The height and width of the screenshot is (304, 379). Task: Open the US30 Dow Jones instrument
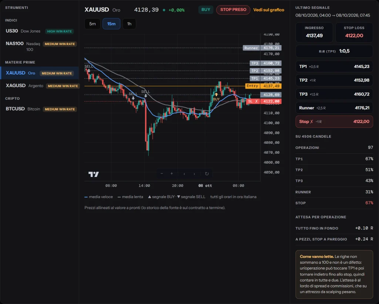[x=40, y=31]
